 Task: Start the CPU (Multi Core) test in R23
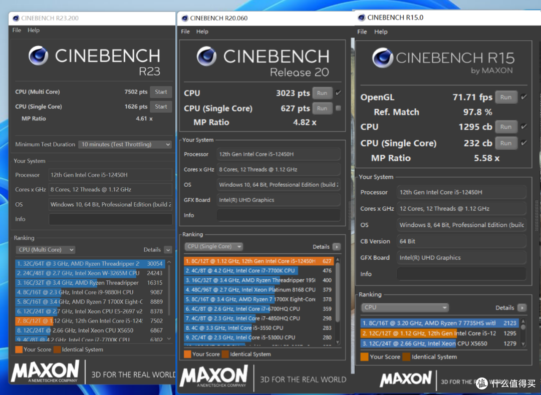(161, 92)
